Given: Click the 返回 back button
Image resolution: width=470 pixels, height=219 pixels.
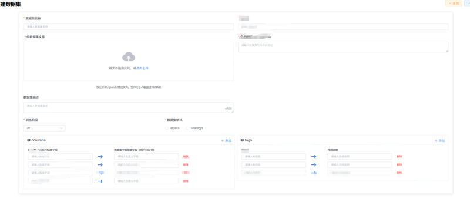Looking at the screenshot, I should coord(454,4).
